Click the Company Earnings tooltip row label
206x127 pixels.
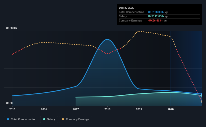[x=130, y=20]
